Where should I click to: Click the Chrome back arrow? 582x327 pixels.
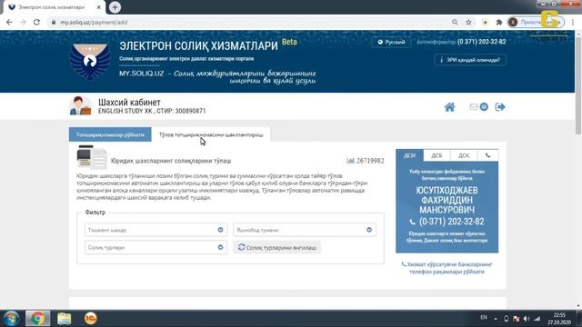pos(9,22)
